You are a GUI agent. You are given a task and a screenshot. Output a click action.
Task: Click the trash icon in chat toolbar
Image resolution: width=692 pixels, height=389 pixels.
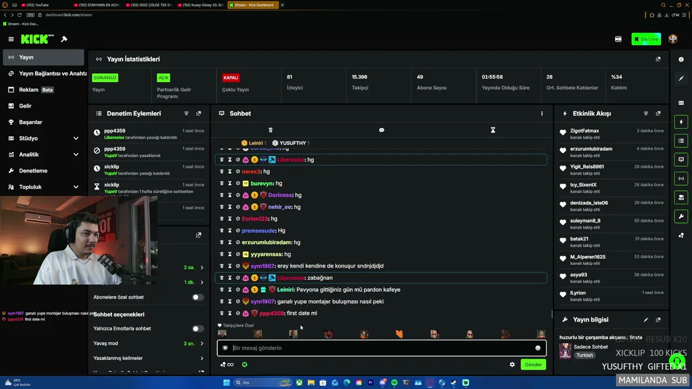click(x=270, y=130)
